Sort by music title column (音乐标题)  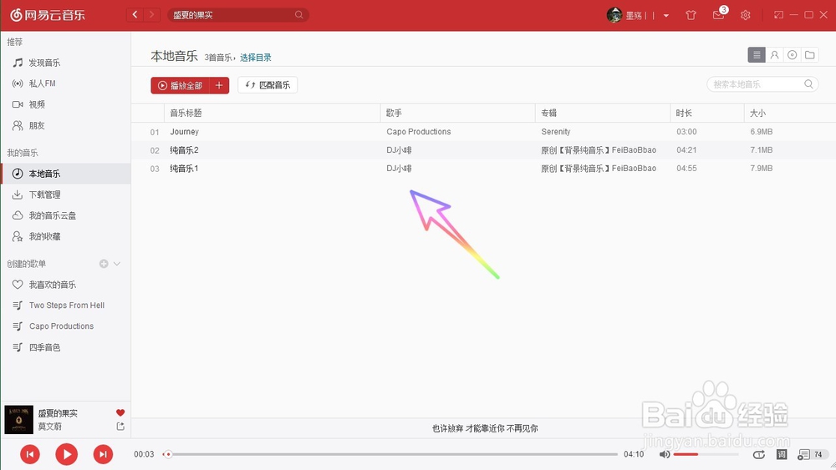pyautogui.click(x=186, y=113)
